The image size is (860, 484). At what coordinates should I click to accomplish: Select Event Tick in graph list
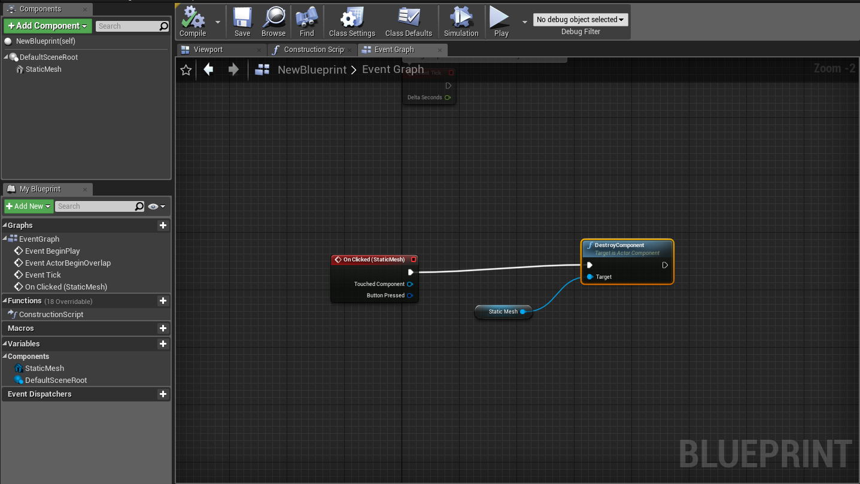click(x=42, y=275)
